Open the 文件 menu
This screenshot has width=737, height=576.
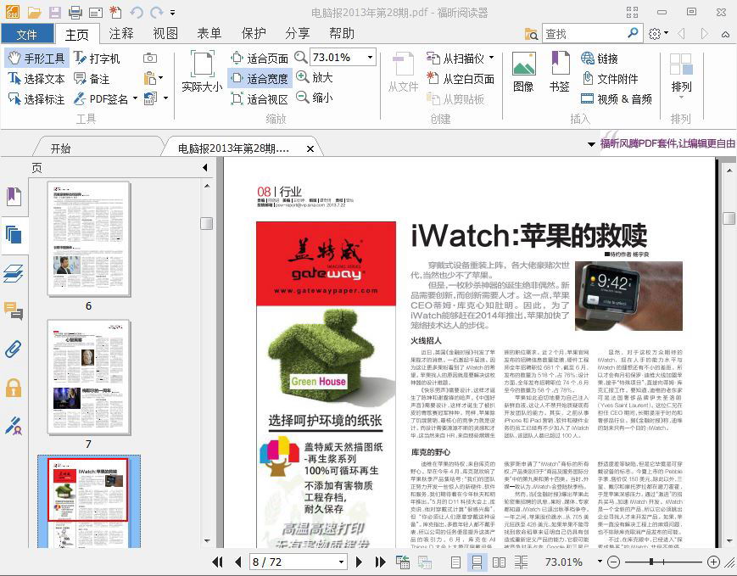click(28, 33)
